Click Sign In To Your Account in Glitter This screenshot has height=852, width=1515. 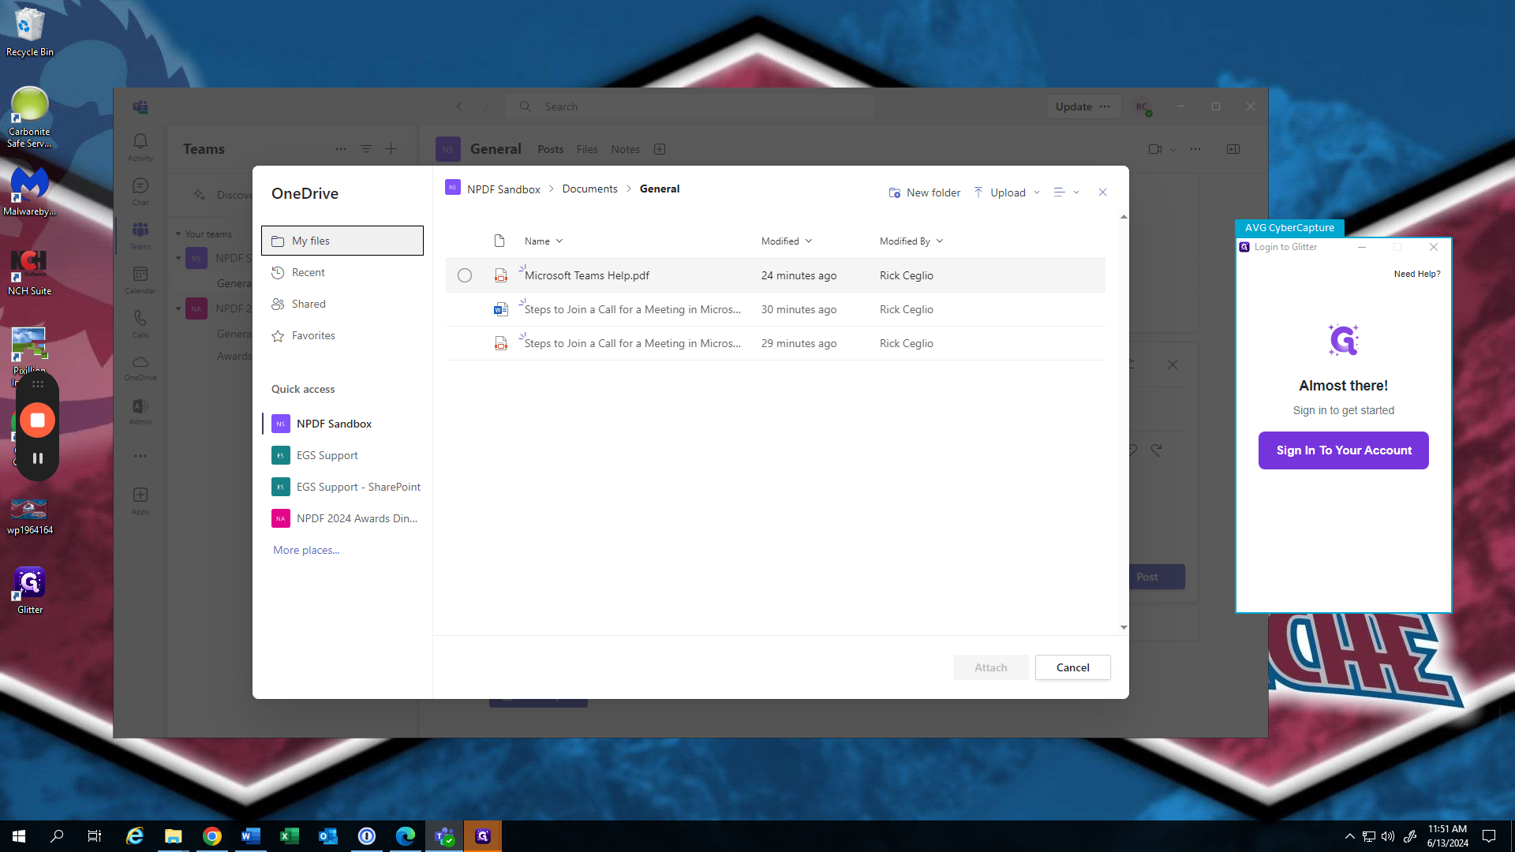click(x=1344, y=450)
